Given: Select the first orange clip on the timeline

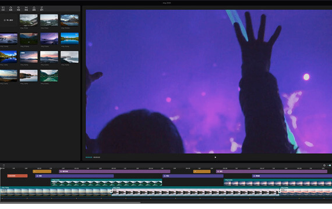Looking at the screenshot, I should coord(42,171).
